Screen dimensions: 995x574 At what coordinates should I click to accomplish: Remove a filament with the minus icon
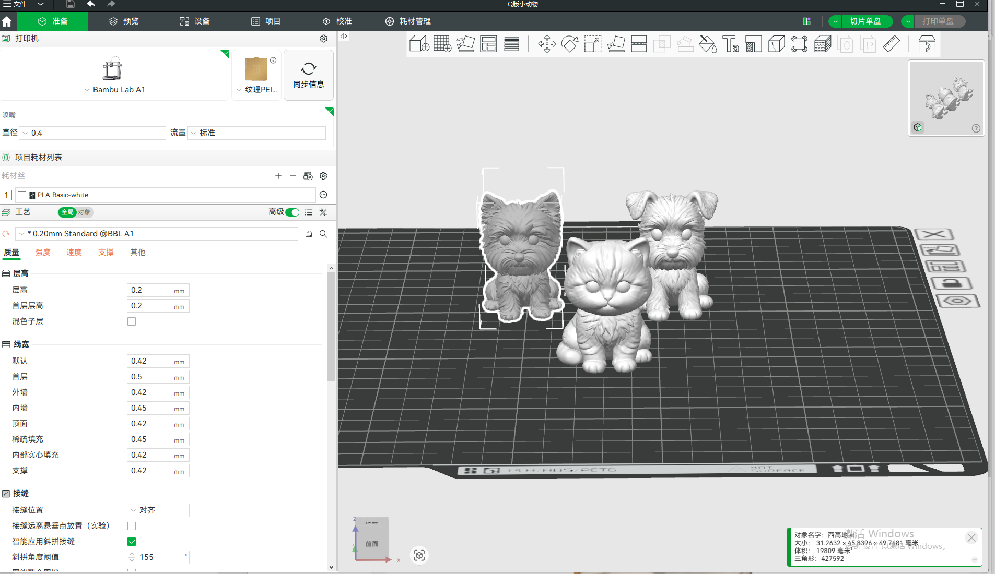point(293,176)
